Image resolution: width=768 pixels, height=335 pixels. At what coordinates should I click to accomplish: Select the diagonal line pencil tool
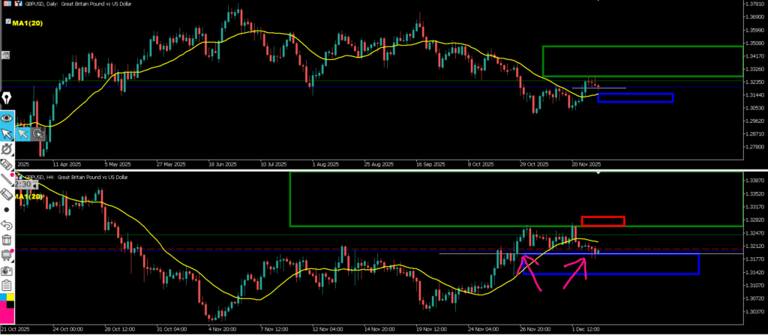[x=7, y=178]
